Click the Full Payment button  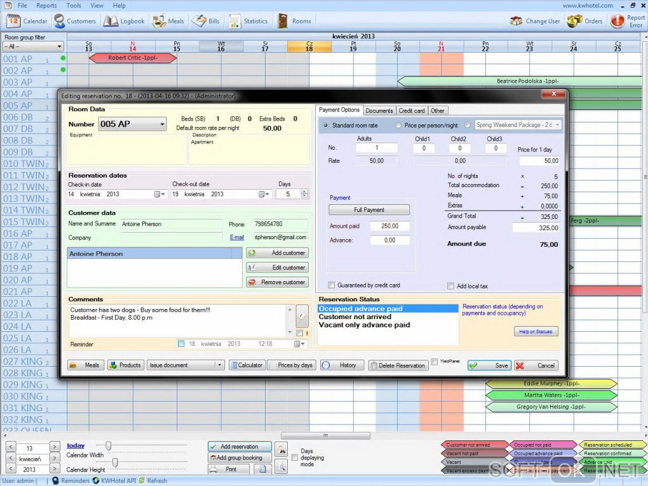(x=368, y=209)
